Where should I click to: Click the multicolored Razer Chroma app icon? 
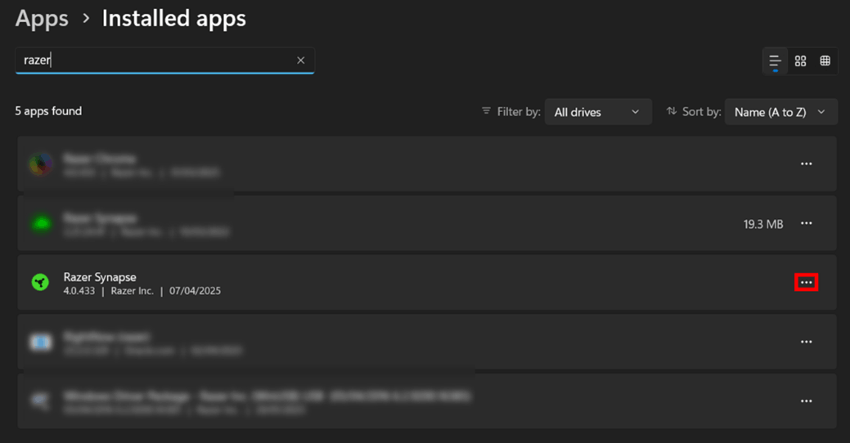pyautogui.click(x=41, y=163)
